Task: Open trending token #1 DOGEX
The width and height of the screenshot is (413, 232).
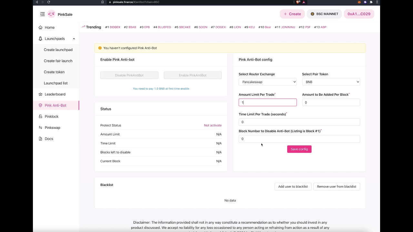Action: pos(113,27)
